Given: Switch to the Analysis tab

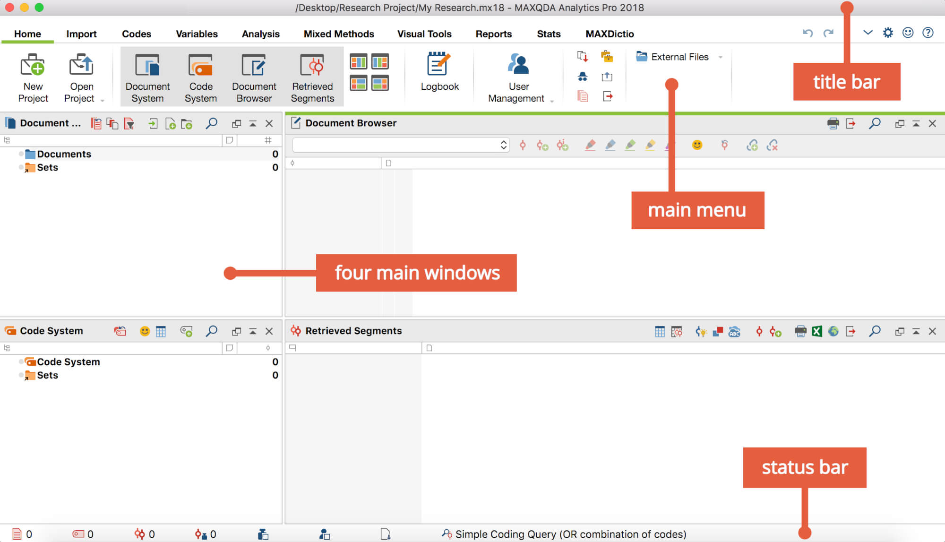Looking at the screenshot, I should pos(260,34).
